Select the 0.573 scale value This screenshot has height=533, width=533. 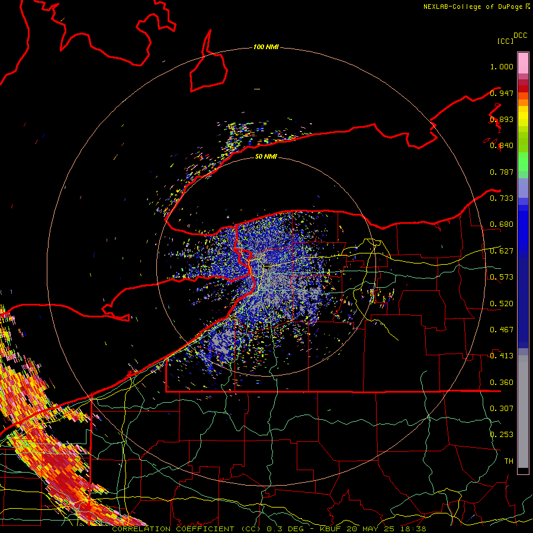coord(502,277)
